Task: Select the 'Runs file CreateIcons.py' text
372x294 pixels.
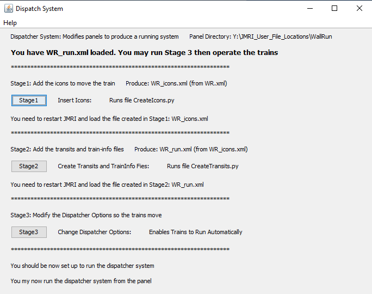Action: coord(141,100)
